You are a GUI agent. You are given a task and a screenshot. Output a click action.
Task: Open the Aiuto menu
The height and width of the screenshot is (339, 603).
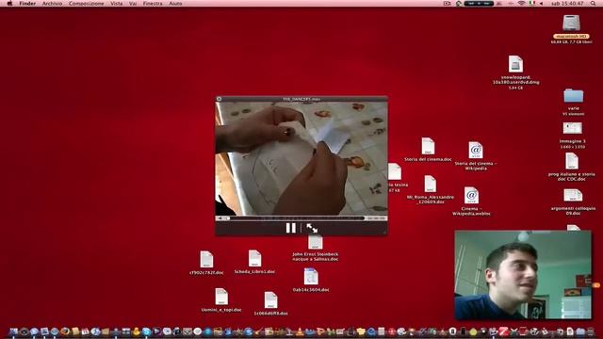click(175, 4)
